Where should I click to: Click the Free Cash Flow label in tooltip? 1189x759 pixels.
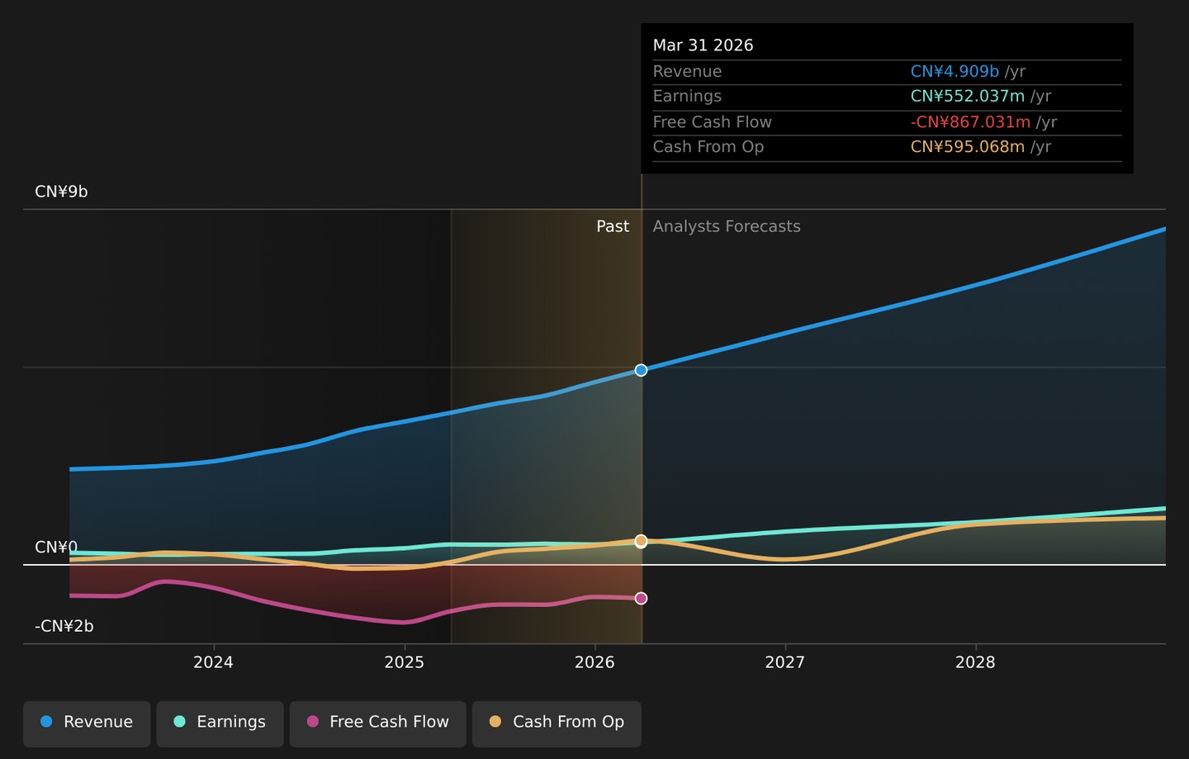[x=713, y=122]
